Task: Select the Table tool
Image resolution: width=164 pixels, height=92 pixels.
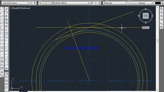Action: click(2, 68)
